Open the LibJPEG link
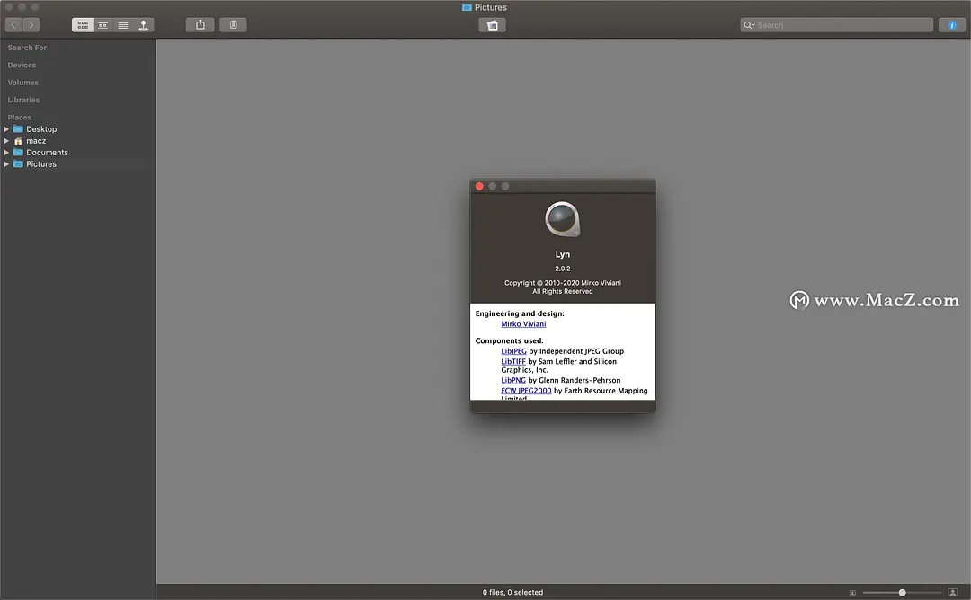This screenshot has height=600, width=971. [x=513, y=351]
